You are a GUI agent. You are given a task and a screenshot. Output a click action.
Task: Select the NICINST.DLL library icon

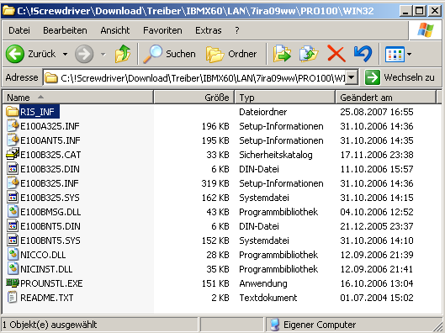pyautogui.click(x=13, y=268)
